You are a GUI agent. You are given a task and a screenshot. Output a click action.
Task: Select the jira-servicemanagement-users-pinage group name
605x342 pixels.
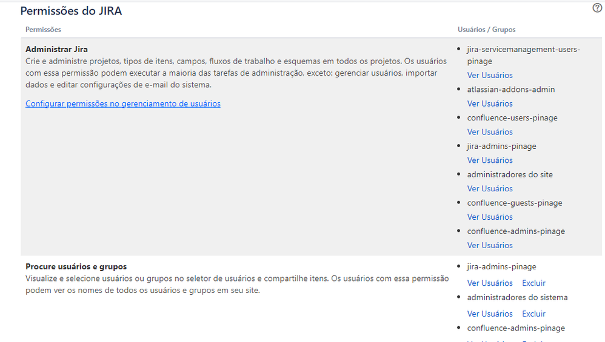[524, 55]
